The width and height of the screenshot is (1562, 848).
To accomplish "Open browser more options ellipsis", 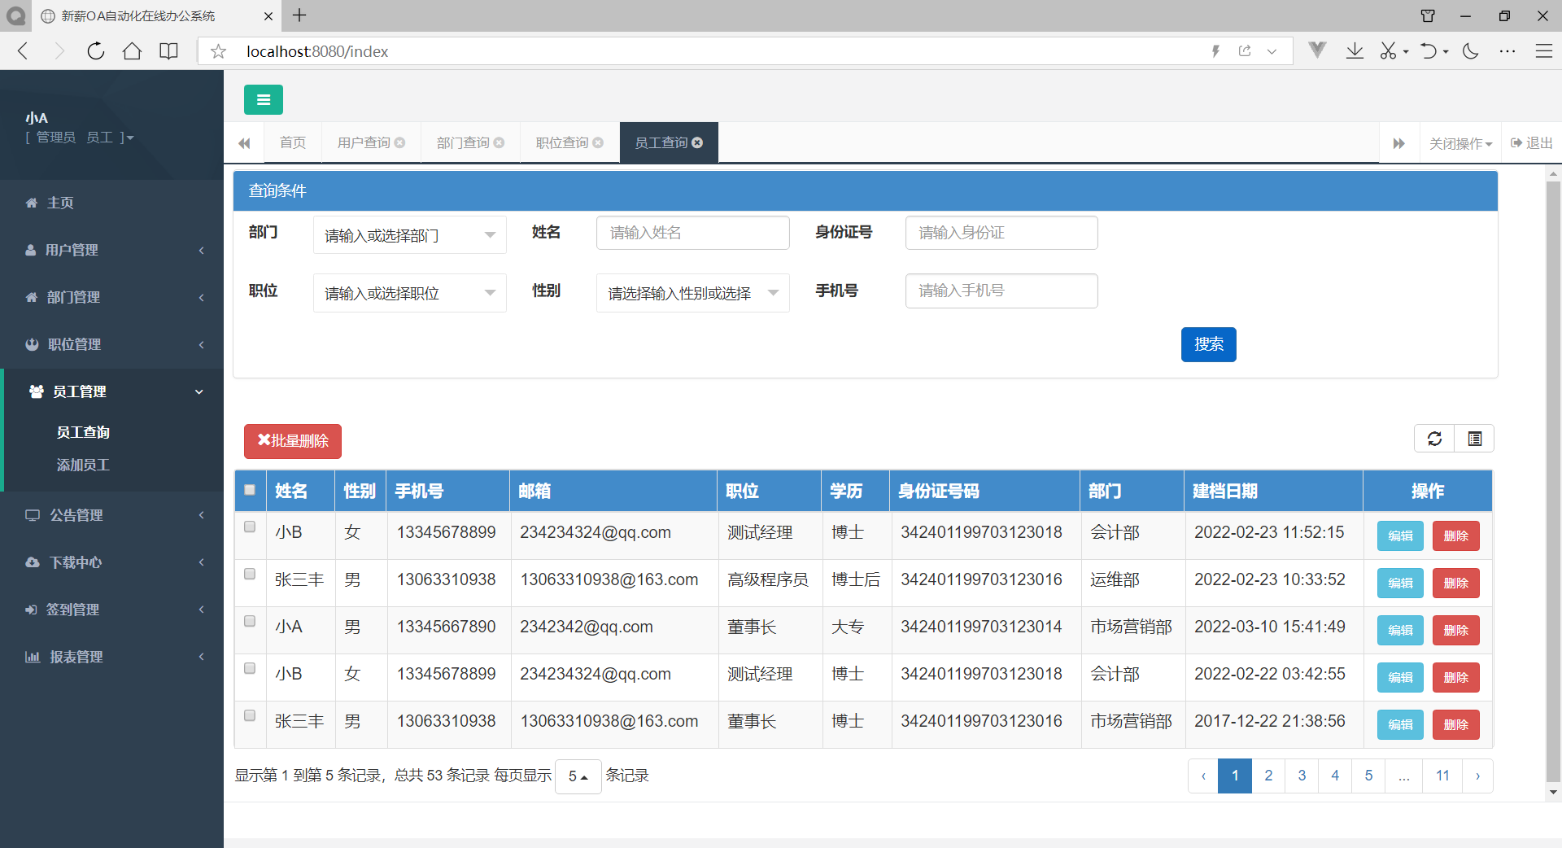I will pos(1507,51).
